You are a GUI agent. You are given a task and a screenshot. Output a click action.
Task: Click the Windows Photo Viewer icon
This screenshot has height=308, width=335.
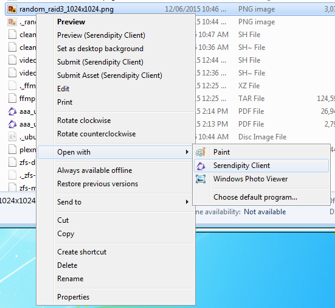[201, 179]
